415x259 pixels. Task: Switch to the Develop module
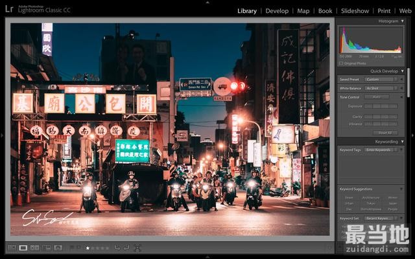click(277, 11)
